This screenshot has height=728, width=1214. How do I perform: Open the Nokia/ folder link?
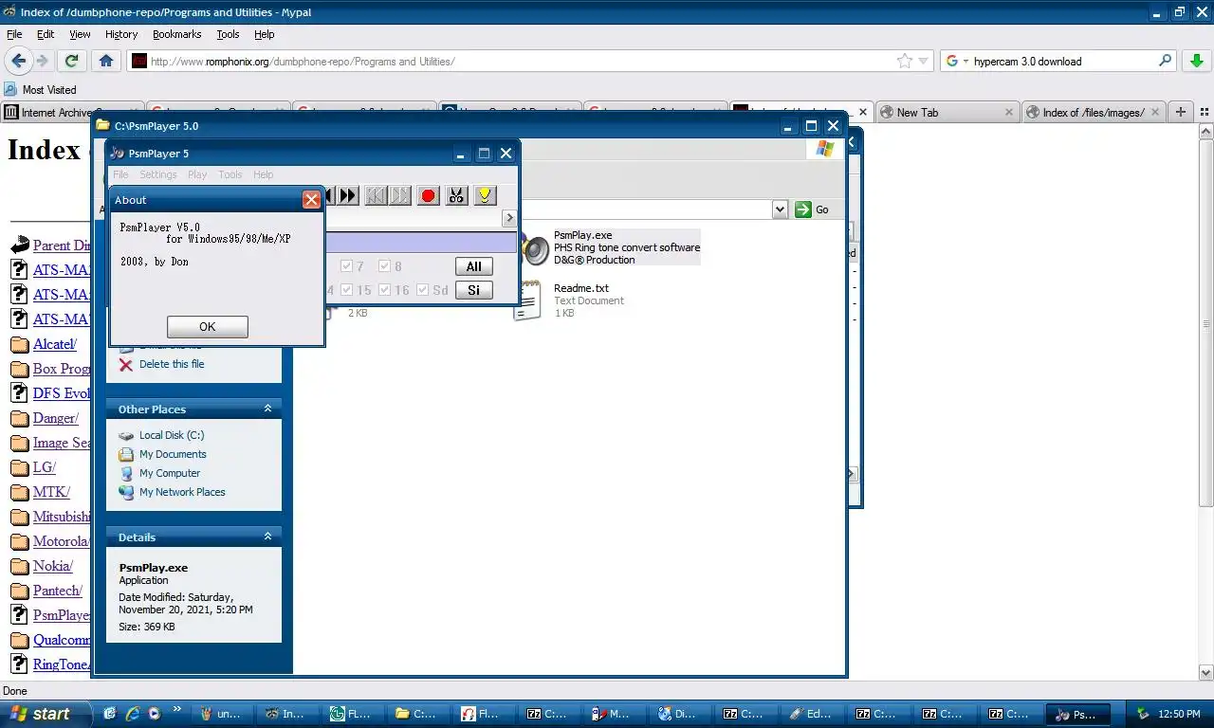53,566
